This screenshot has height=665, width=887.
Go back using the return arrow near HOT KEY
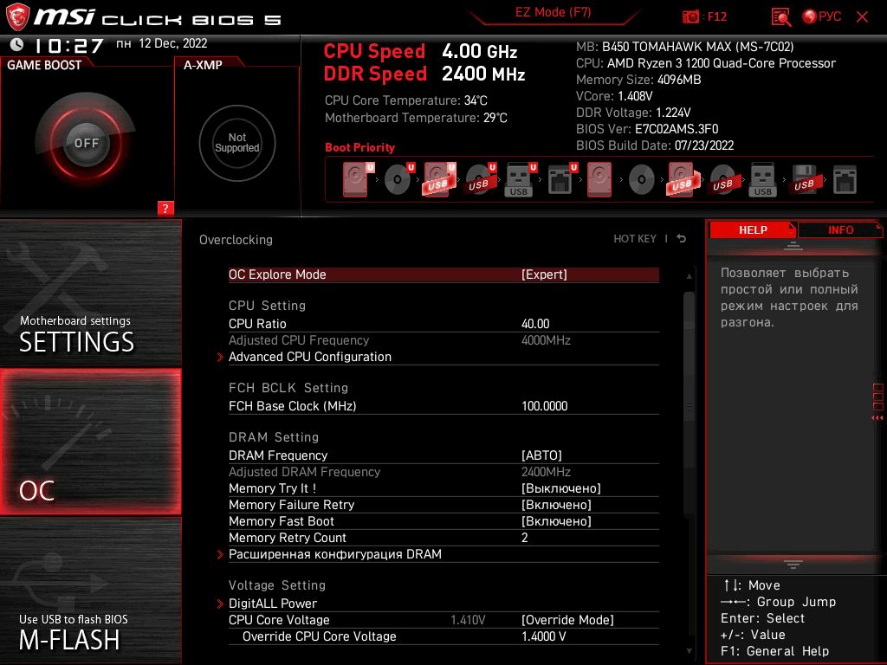(x=682, y=239)
